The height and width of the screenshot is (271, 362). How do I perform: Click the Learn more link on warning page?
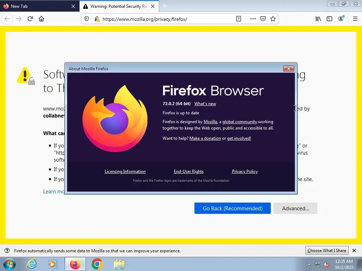click(54, 192)
